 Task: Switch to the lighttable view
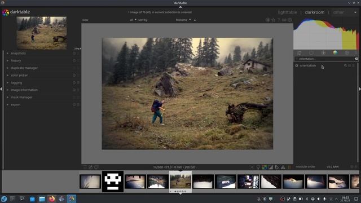[287, 12]
